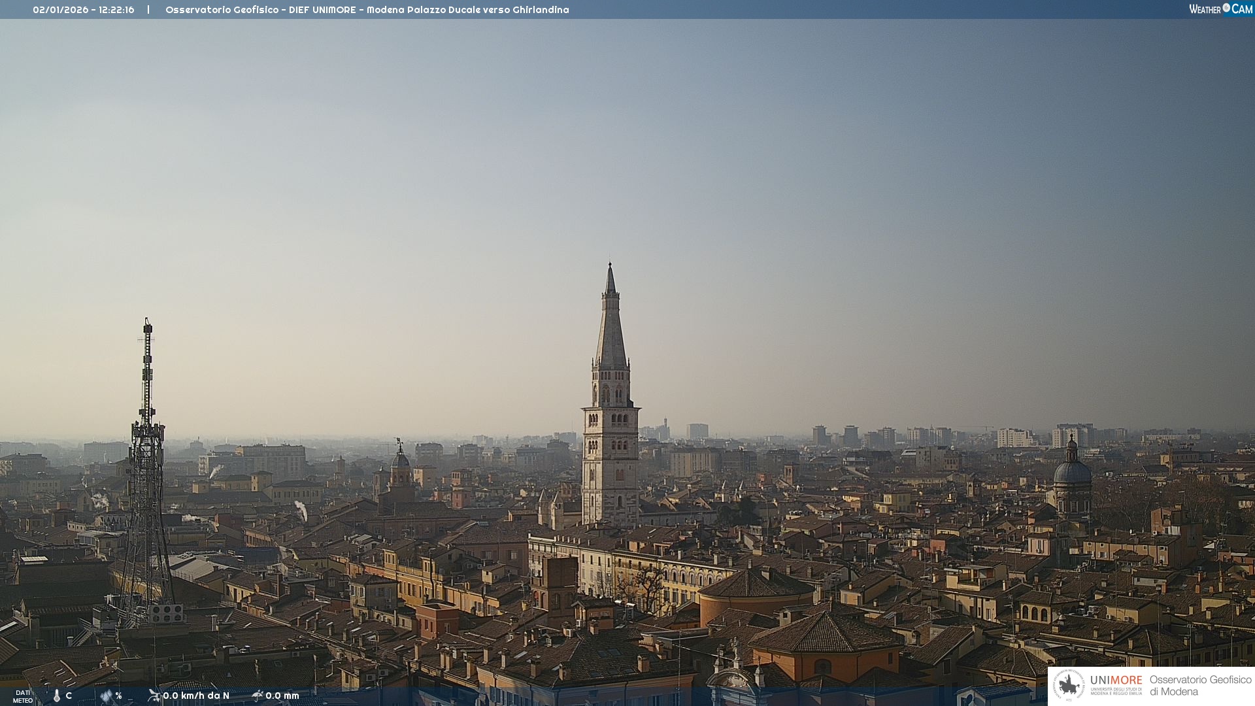
Task: Open the UNIMORE university logo
Action: coord(1116,685)
